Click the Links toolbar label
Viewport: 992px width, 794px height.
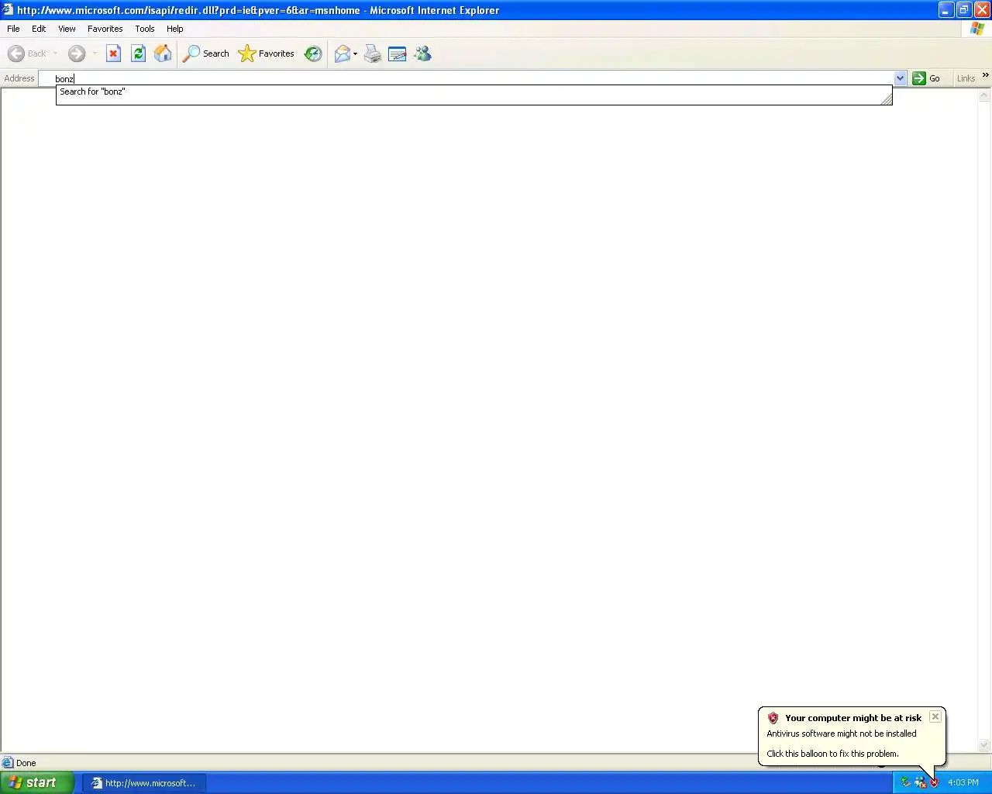[x=966, y=78]
